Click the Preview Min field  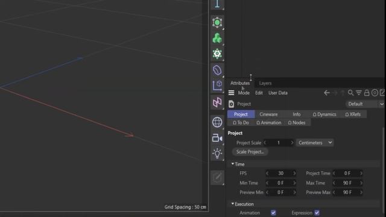(280, 192)
